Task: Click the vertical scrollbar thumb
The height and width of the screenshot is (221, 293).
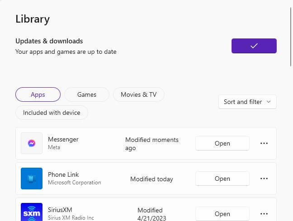Action: [x=291, y=37]
